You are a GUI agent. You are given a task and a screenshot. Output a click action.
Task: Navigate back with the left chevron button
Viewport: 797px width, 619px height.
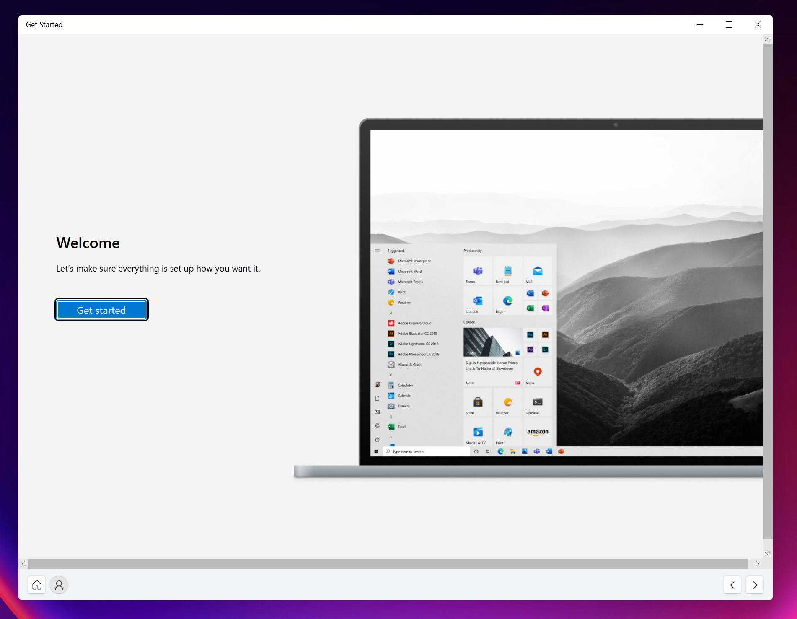click(x=732, y=585)
